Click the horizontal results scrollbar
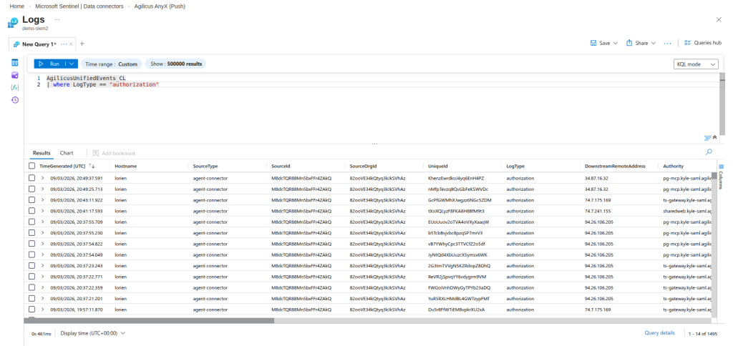Screen dimensions: 733x346 [149, 321]
